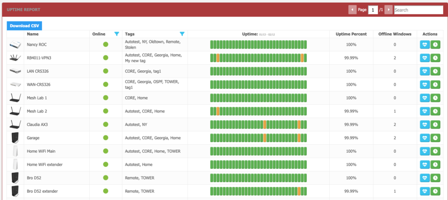Click the clock icon for Garage row
The height and width of the screenshot is (200, 448).
[435, 138]
